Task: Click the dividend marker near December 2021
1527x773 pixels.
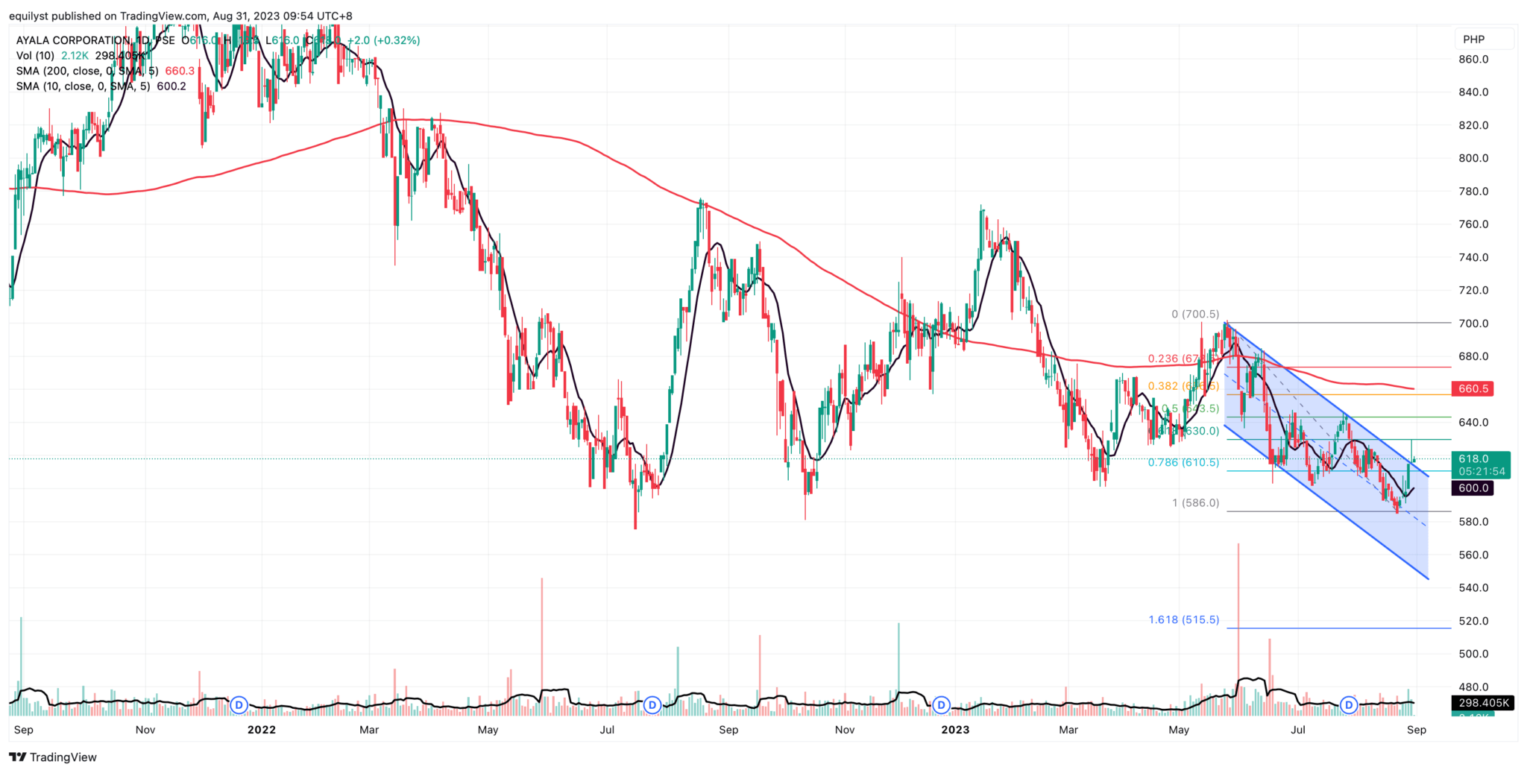Action: pyautogui.click(x=239, y=704)
